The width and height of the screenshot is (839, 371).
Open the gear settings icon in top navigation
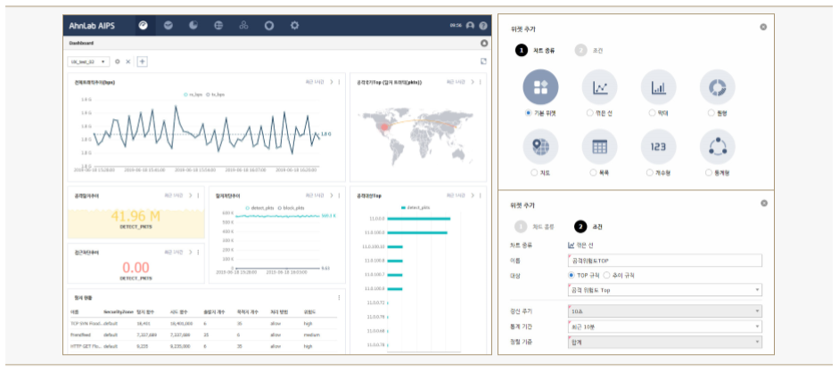click(294, 25)
